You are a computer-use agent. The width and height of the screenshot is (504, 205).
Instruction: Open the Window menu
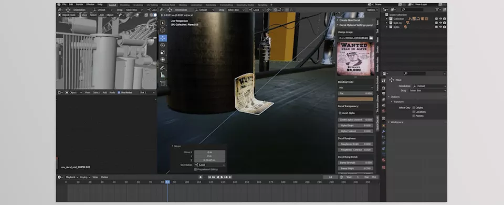90,5
